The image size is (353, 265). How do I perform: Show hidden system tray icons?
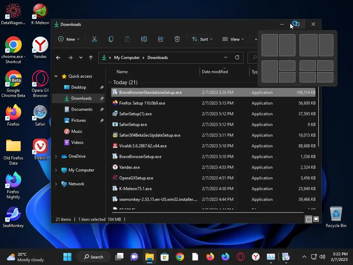coord(304,257)
